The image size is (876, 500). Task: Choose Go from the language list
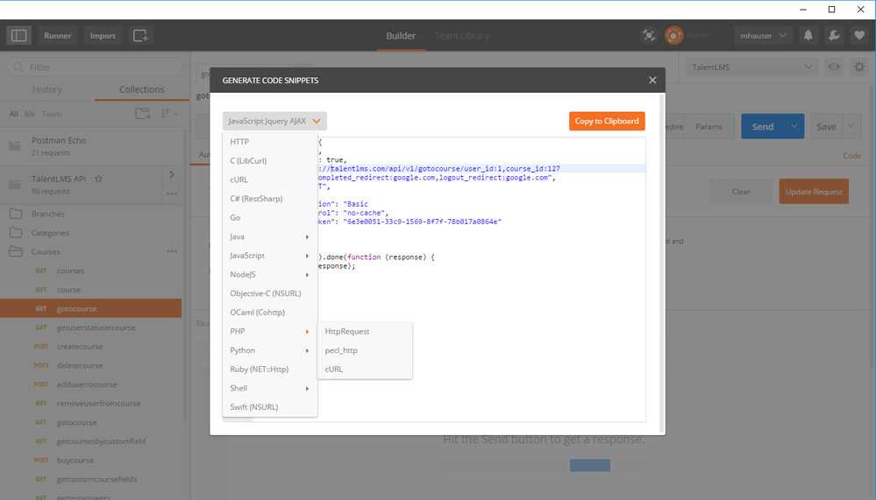pos(235,218)
